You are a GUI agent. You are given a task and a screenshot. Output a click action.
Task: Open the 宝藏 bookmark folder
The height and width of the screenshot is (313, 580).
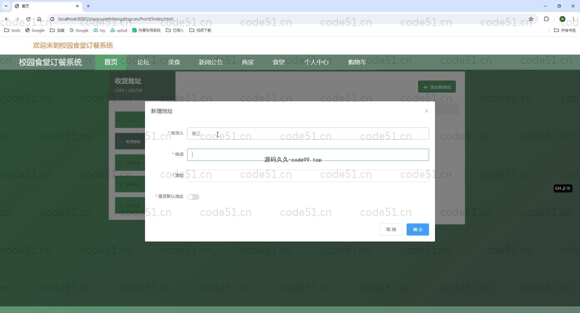57,30
